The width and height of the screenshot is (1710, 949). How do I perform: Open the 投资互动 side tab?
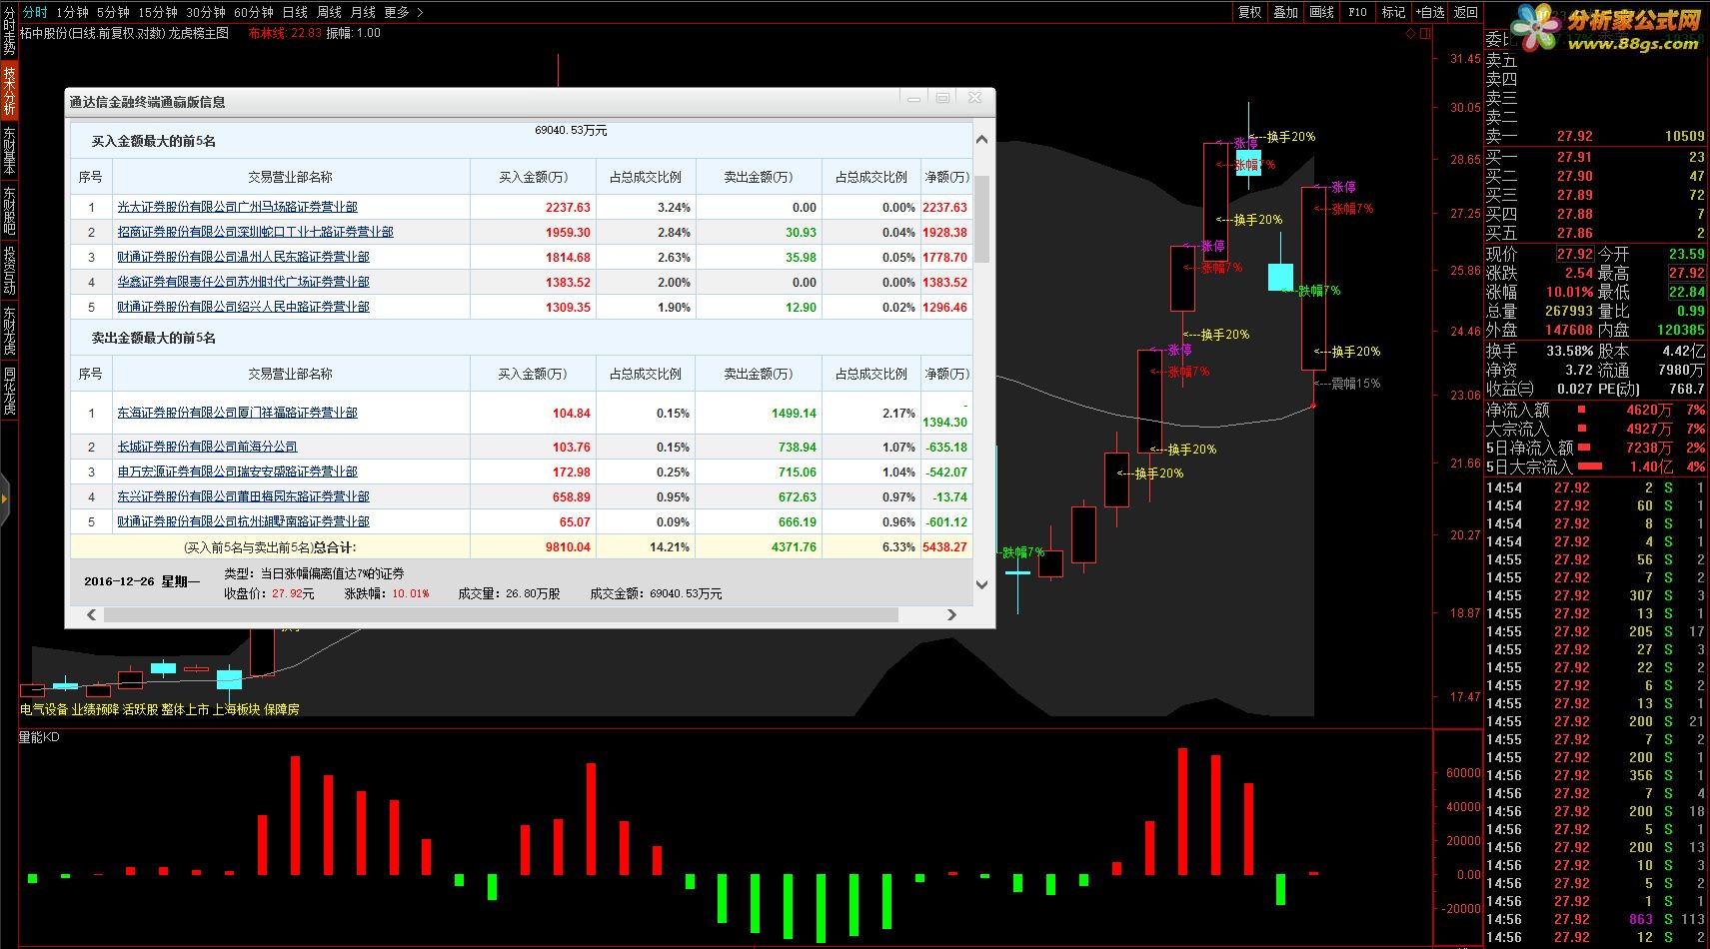9,270
